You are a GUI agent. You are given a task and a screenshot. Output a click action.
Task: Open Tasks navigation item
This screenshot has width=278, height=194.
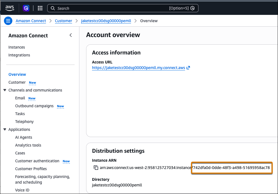coord(20,114)
